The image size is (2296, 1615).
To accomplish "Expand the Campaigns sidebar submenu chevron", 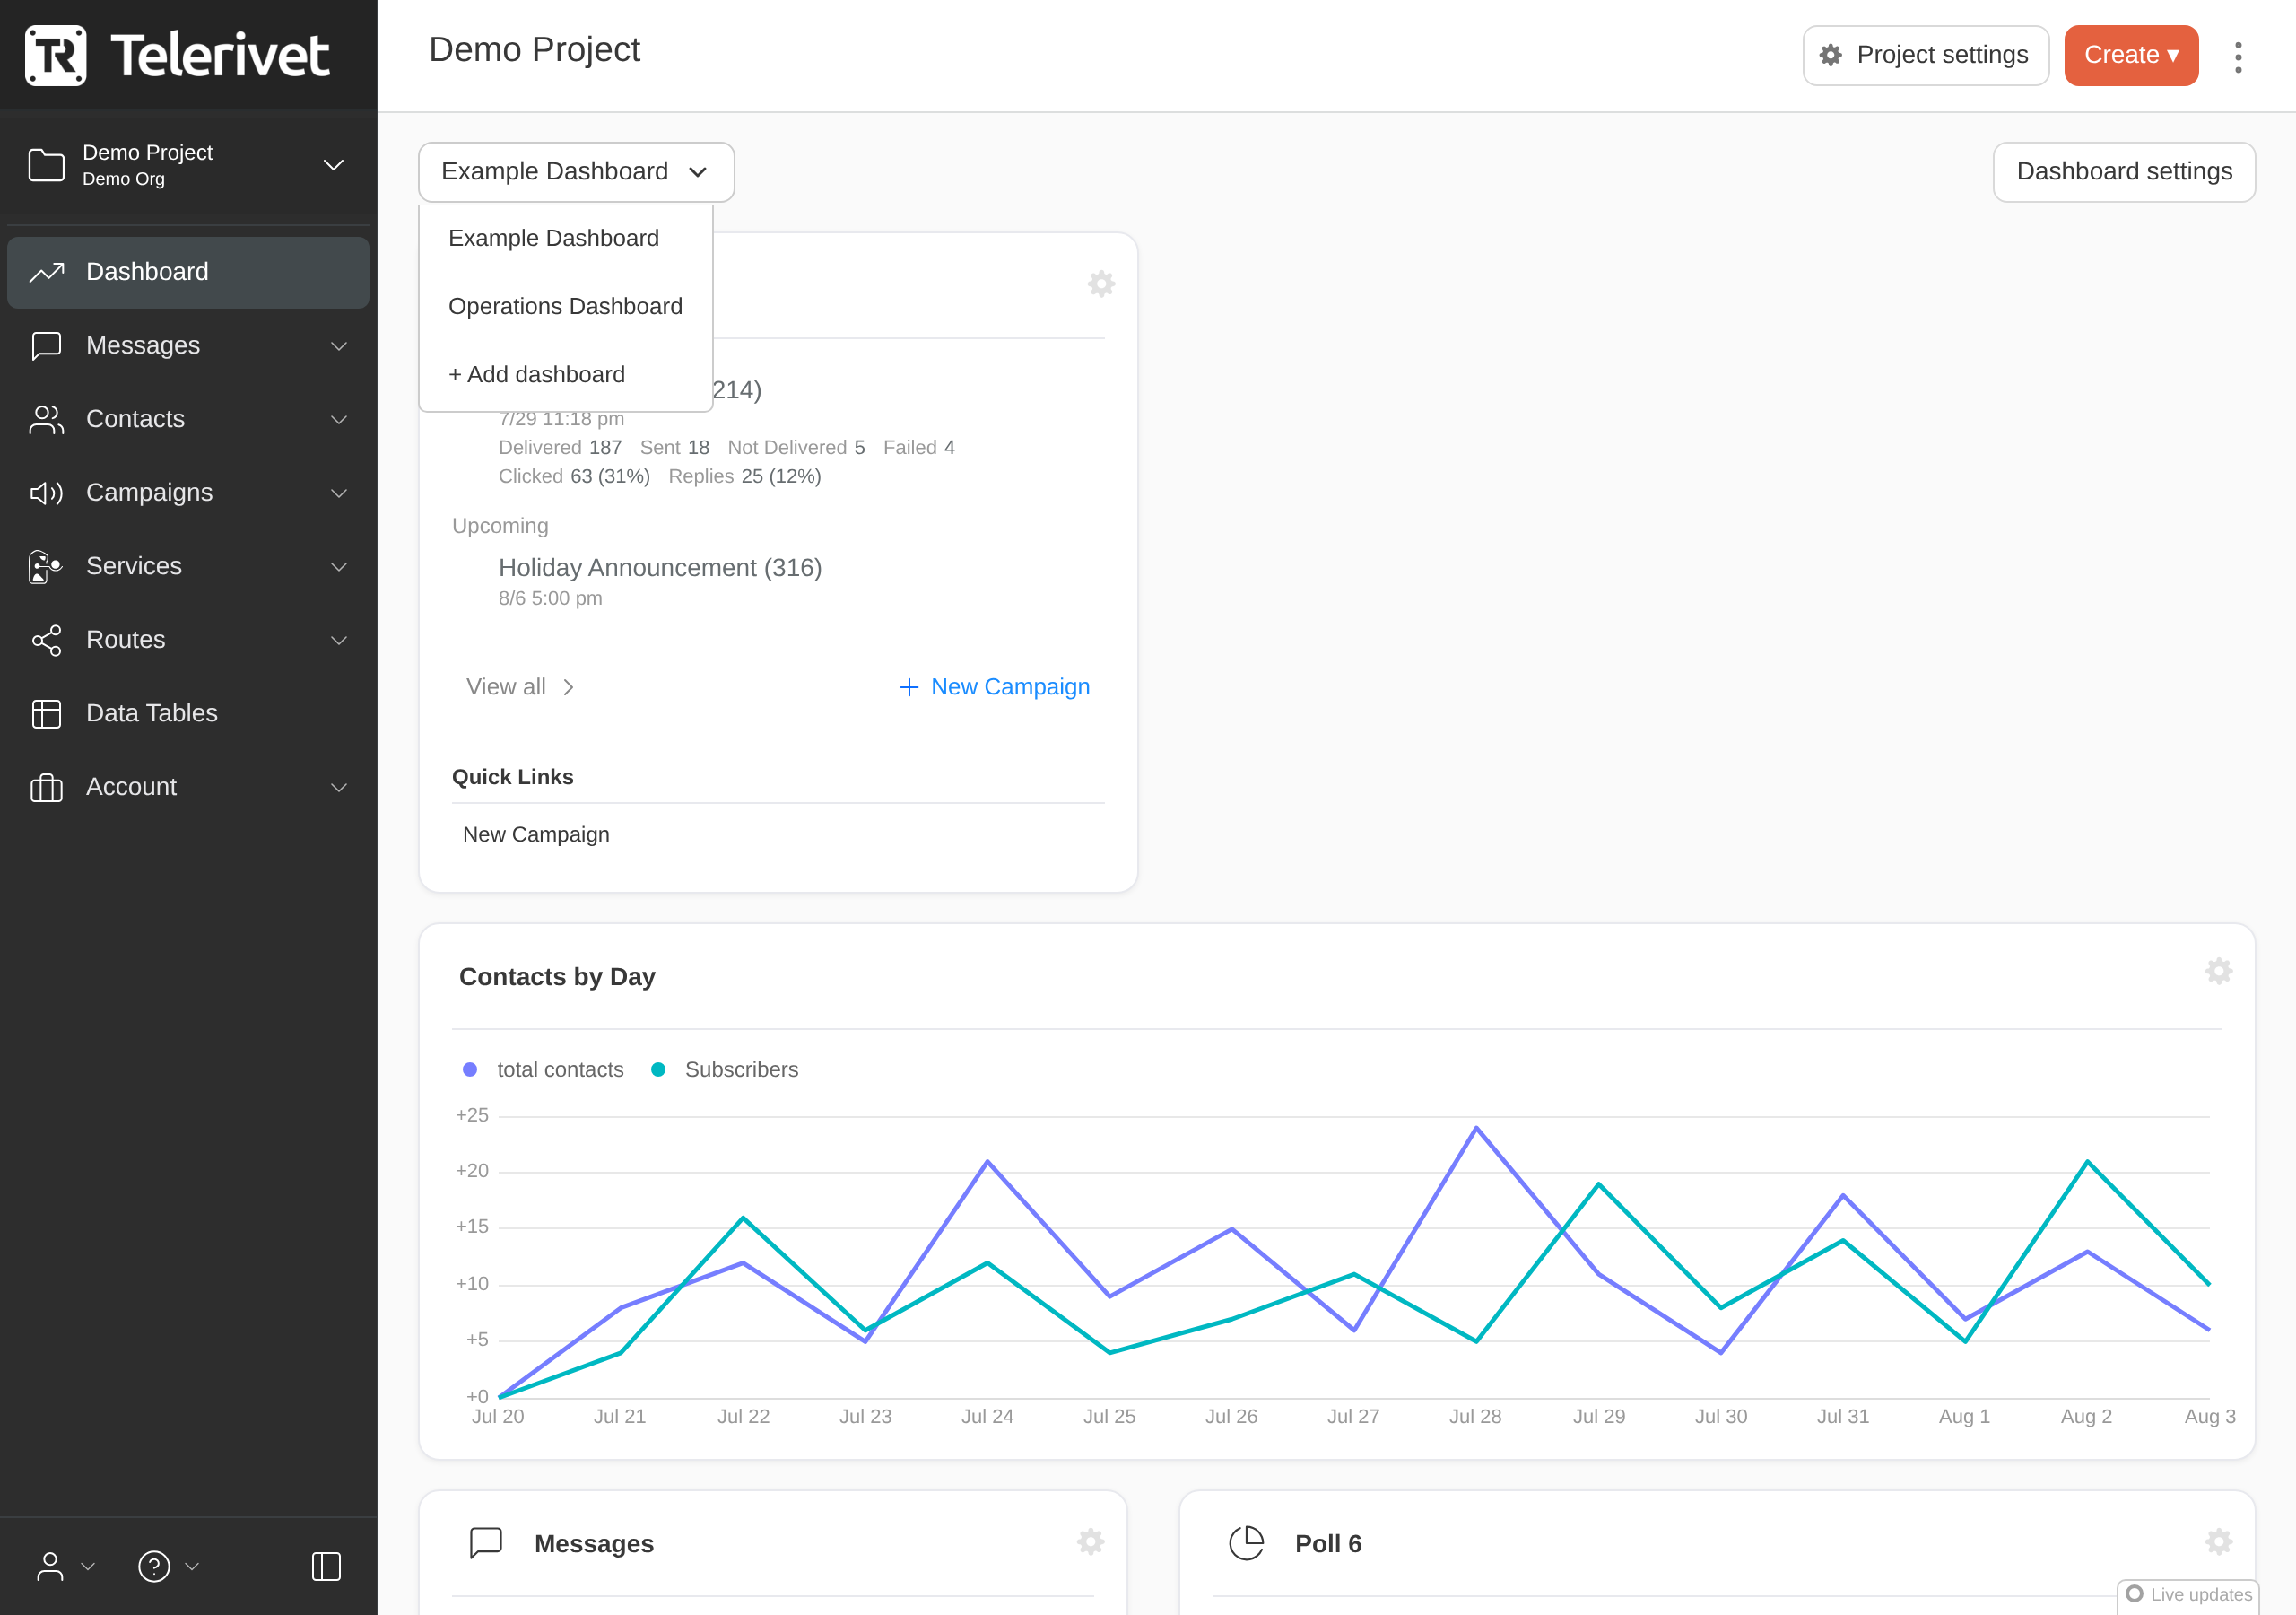I will tap(339, 493).
